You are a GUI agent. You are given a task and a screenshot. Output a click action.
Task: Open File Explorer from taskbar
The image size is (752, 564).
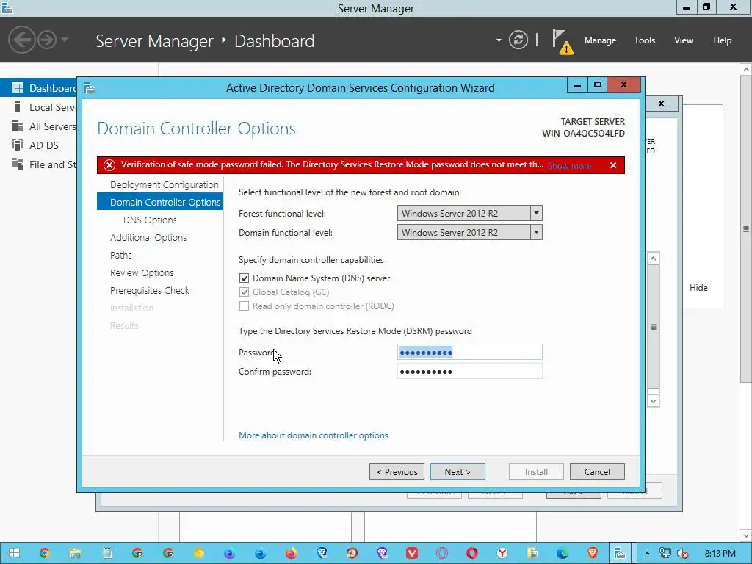pos(76,554)
